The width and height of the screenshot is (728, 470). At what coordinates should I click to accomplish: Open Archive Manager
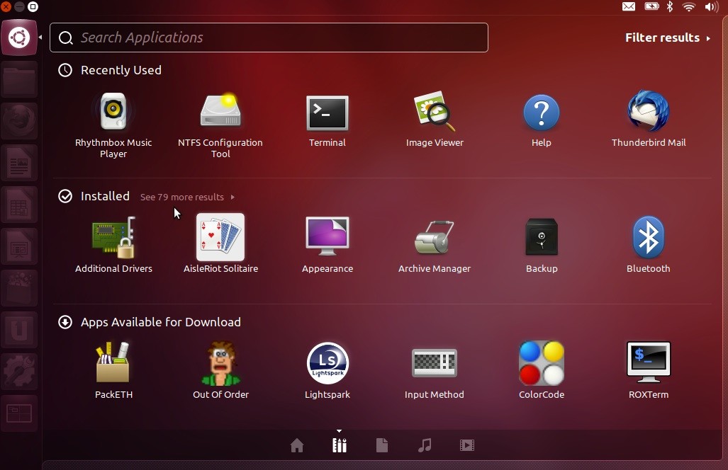click(434, 238)
